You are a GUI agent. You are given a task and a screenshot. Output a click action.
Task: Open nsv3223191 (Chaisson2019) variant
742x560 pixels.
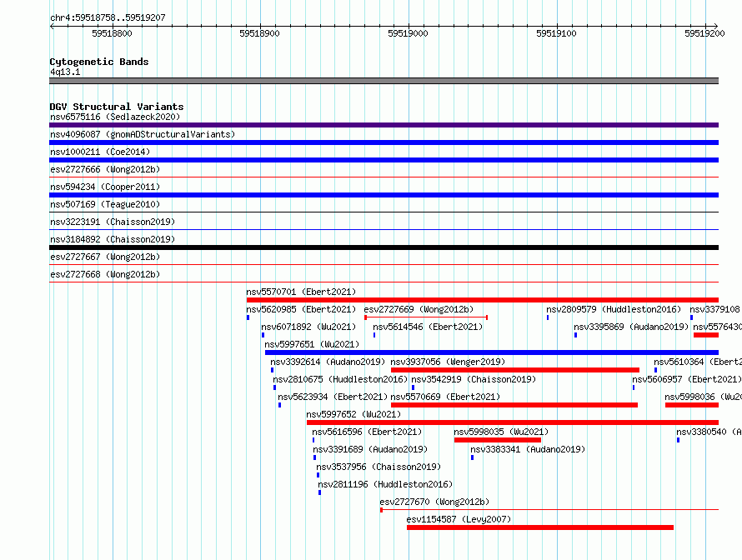(x=113, y=222)
